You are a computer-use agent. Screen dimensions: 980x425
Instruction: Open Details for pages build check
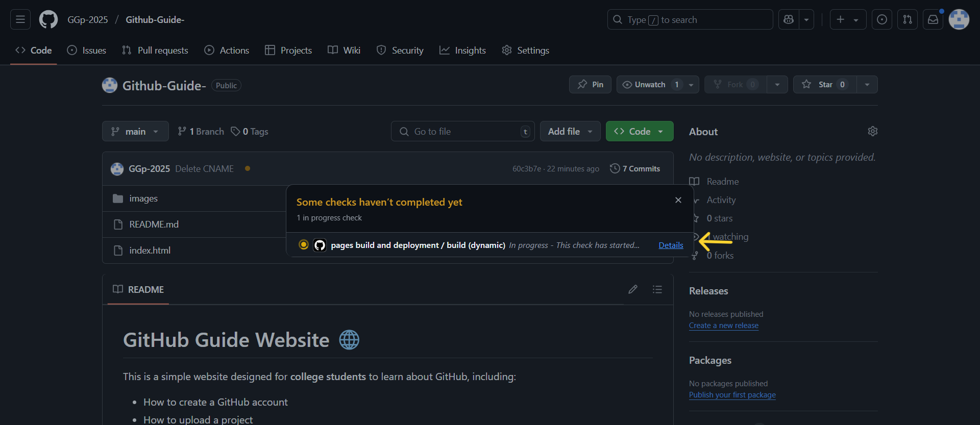[x=671, y=245]
